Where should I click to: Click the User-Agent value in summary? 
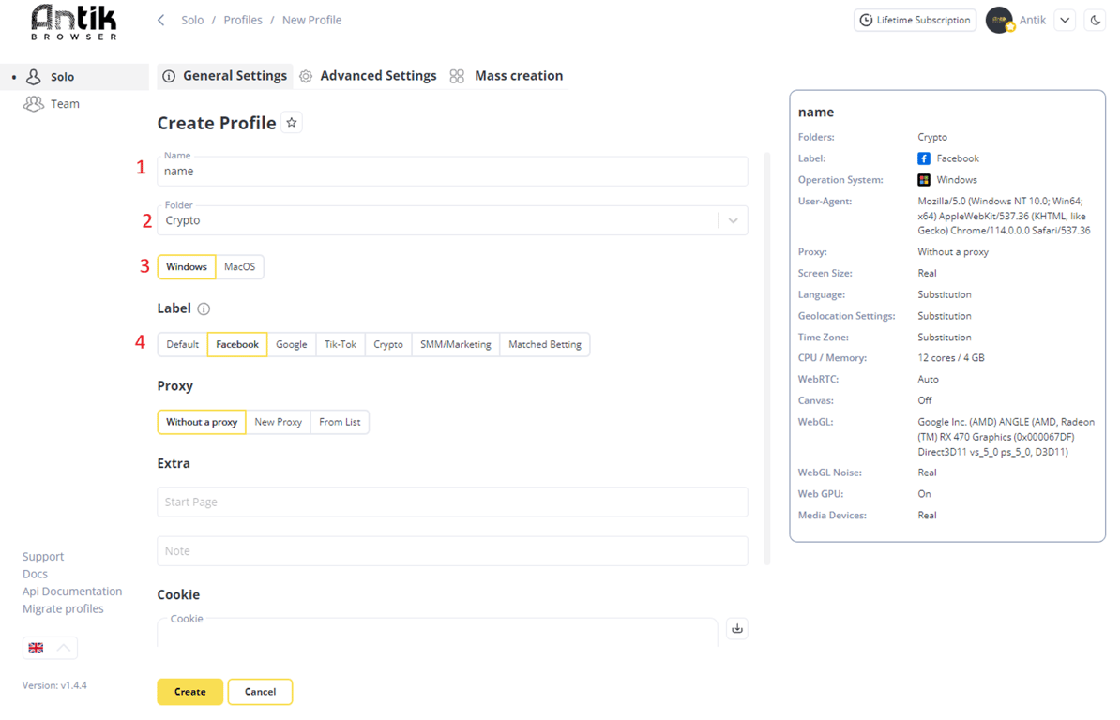(1004, 217)
